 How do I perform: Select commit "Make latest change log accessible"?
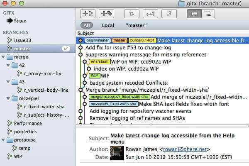(162, 41)
